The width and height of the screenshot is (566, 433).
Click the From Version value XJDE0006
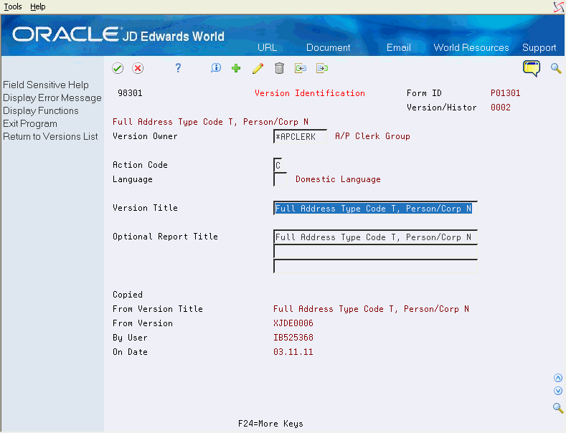pos(293,323)
